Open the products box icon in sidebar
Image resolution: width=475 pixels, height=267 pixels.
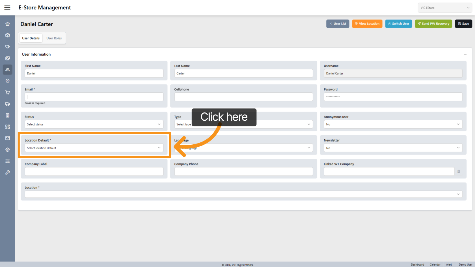click(8, 35)
